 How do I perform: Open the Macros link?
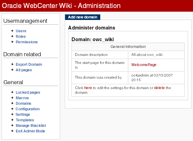22,98
